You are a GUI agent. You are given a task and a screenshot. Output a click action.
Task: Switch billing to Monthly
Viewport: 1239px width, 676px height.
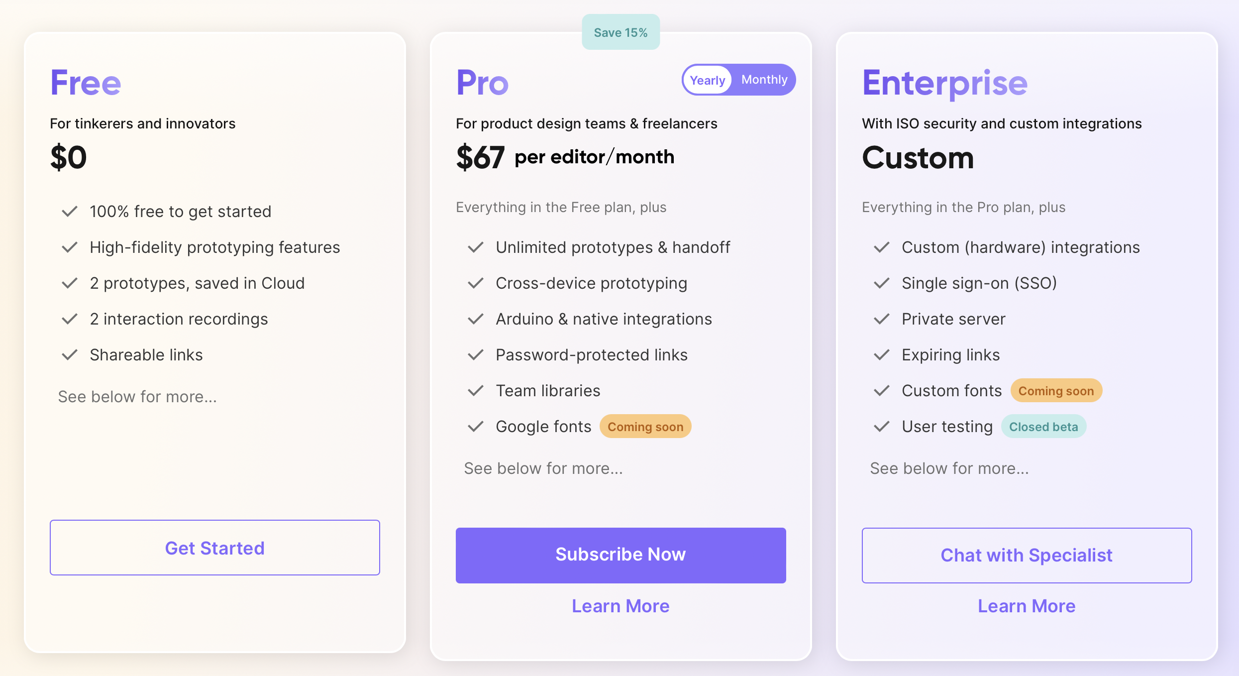765,80
